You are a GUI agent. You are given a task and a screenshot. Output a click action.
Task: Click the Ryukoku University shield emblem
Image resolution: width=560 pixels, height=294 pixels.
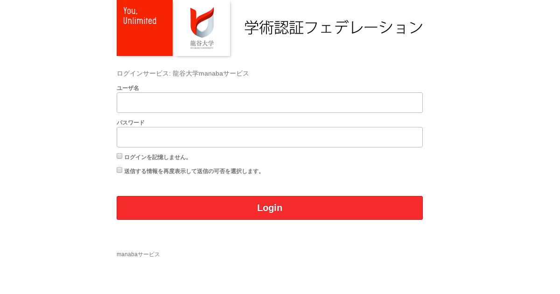[x=202, y=22]
